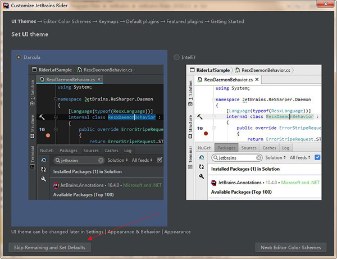Click the red breakpoint dot in IntelliJ preview

206,134
